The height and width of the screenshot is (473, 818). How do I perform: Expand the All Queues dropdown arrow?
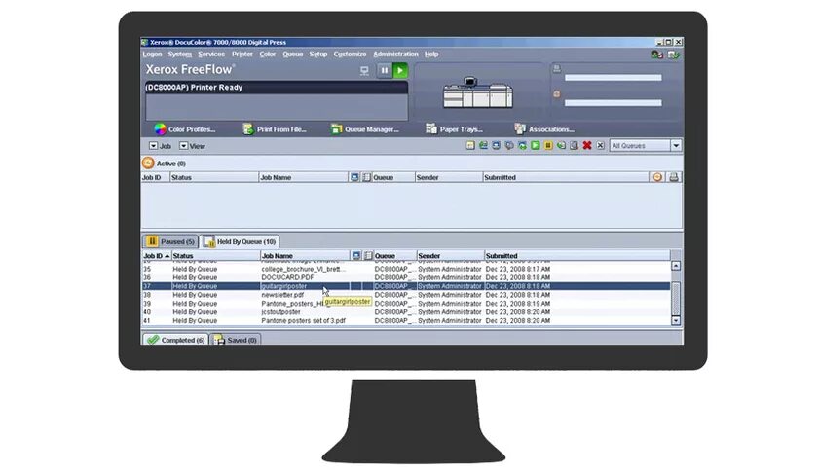pos(676,145)
